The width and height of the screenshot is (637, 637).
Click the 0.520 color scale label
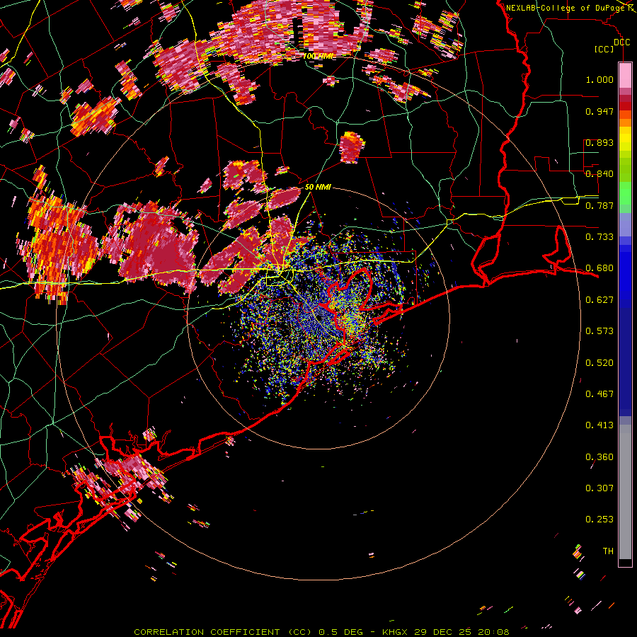599,363
